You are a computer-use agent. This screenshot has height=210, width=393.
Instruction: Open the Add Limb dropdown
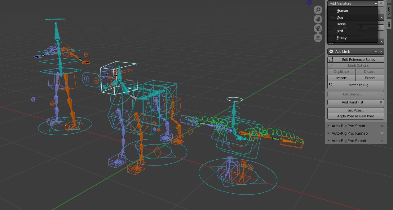353,52
